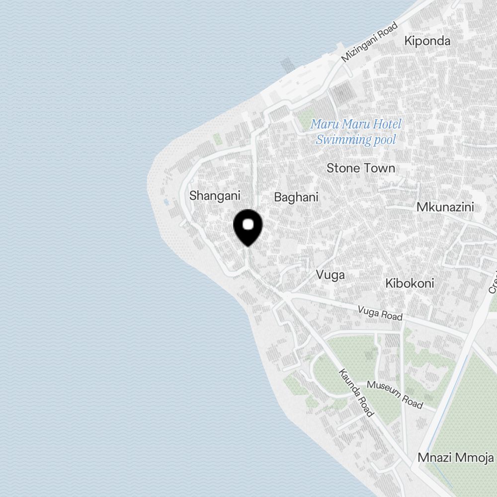
Task: Click the Mizingani Road street label
Action: (369, 42)
